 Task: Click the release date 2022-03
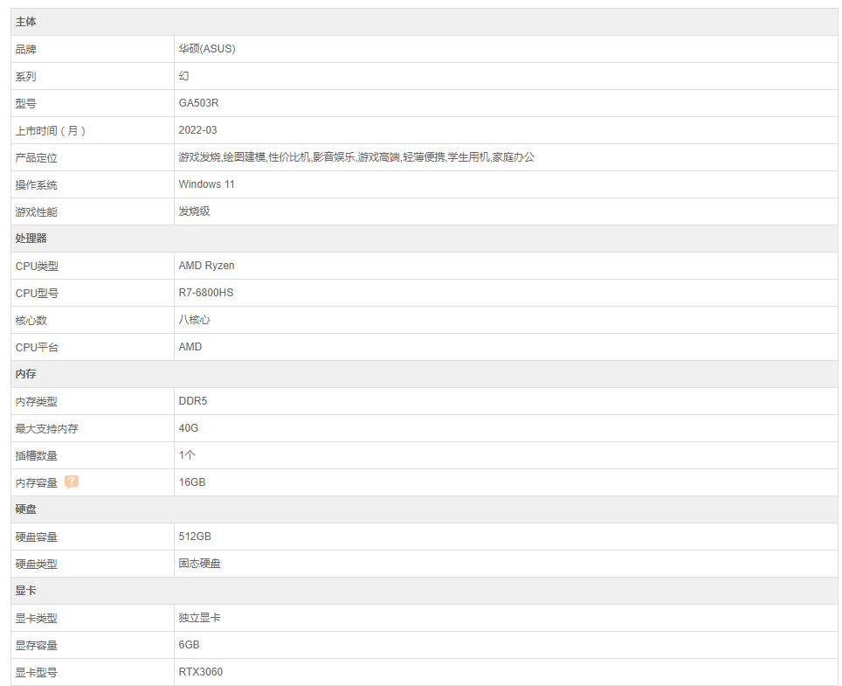197,130
